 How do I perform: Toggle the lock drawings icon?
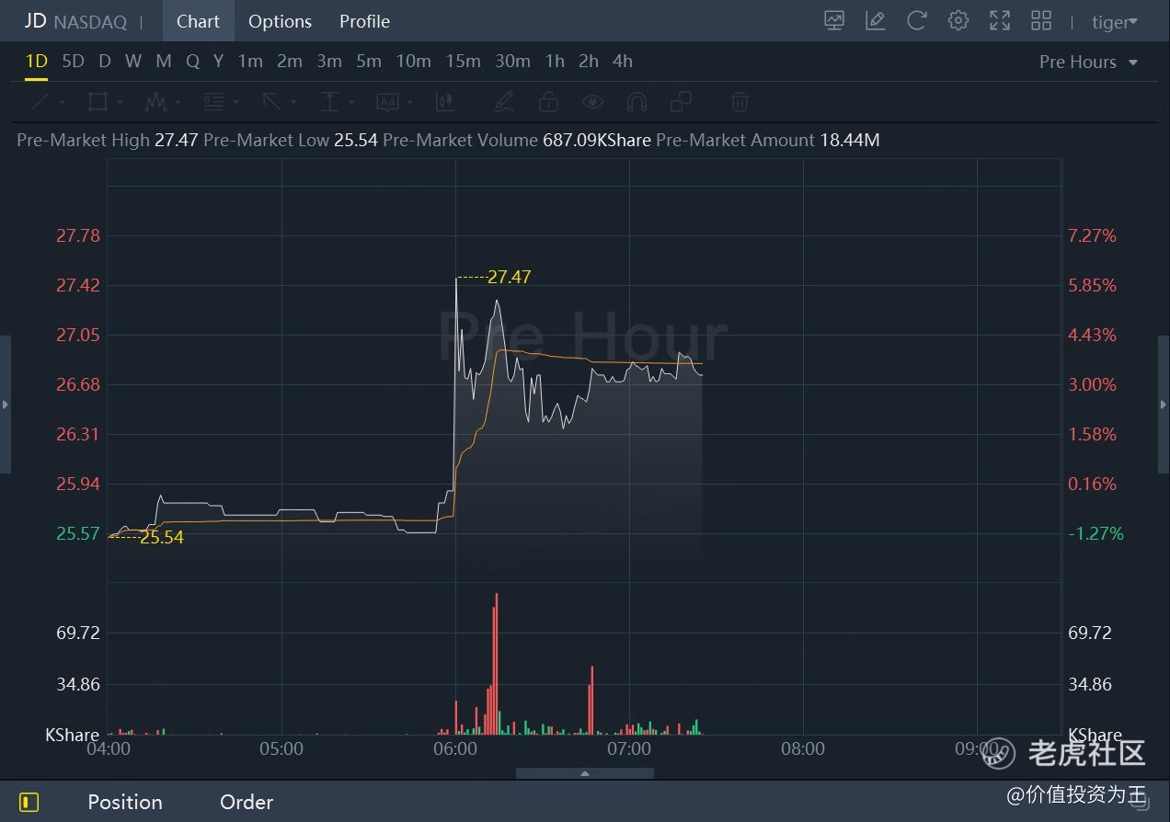[x=548, y=101]
